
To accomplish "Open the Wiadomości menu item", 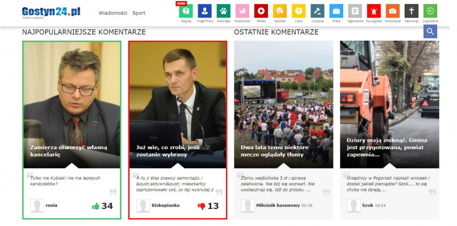I will [x=113, y=13].
